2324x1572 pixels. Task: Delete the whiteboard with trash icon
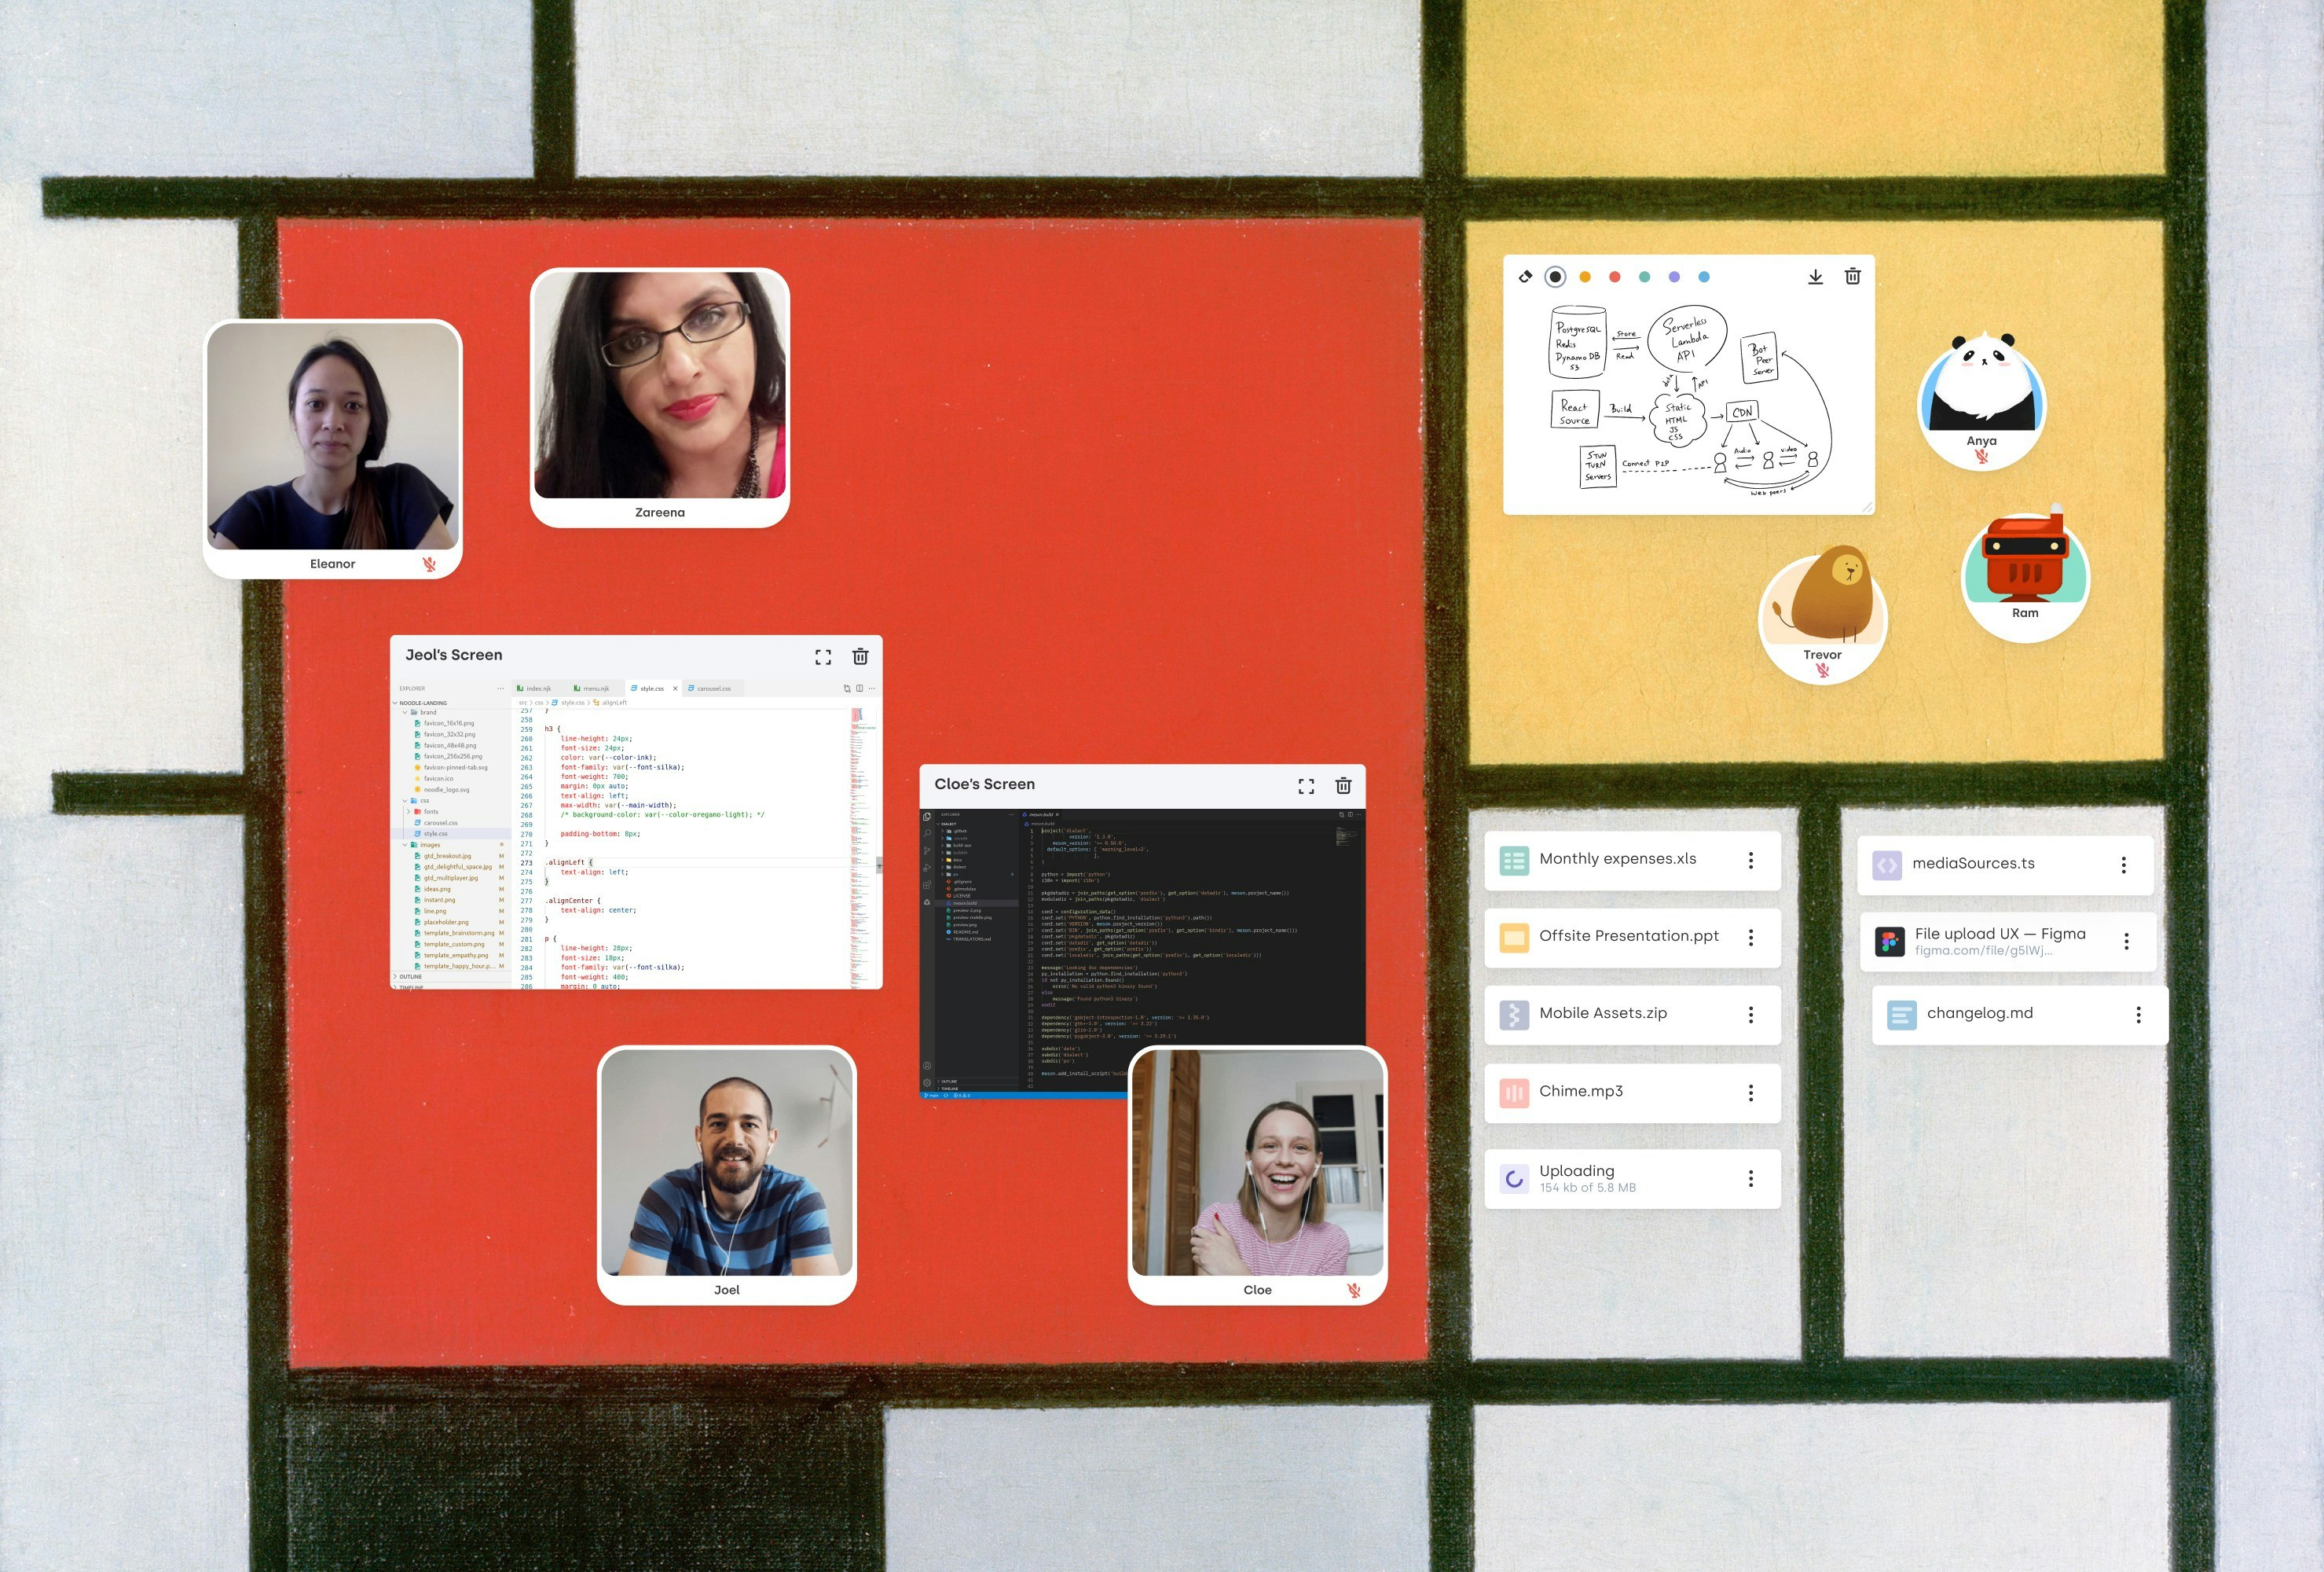(x=1852, y=276)
